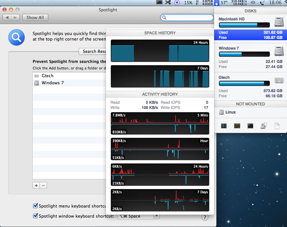Enable Spotlight menu keyboard shortcut checkbox
This screenshot has height=227, width=287.
[35, 206]
